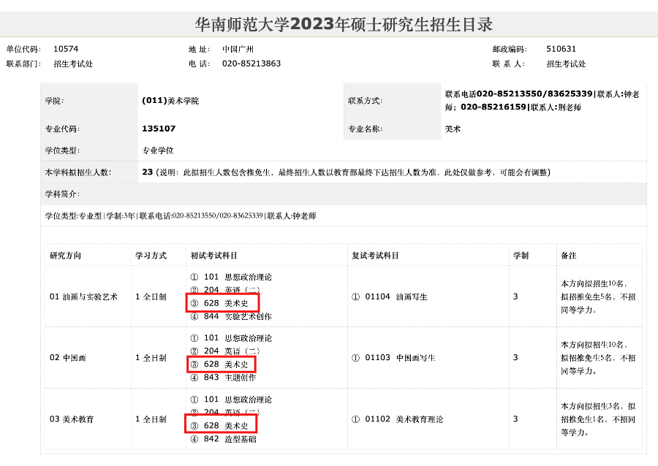Select the unit code value 10574
Viewport: 658px width, 466px height.
[66, 49]
